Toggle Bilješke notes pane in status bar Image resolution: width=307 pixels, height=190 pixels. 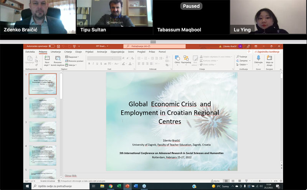pos(216,181)
